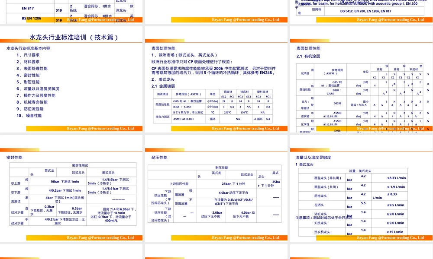Click the subheading 2.1 金属镀层
Image resolution: width=433 pixels, height=259 pixels.
[x=163, y=86]
